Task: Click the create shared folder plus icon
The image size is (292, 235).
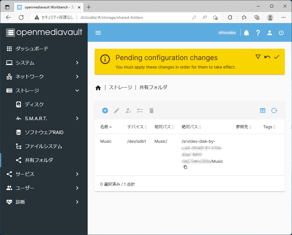Action: tap(105, 111)
